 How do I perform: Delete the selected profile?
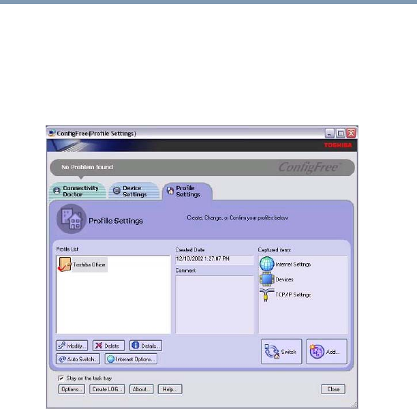(108, 346)
